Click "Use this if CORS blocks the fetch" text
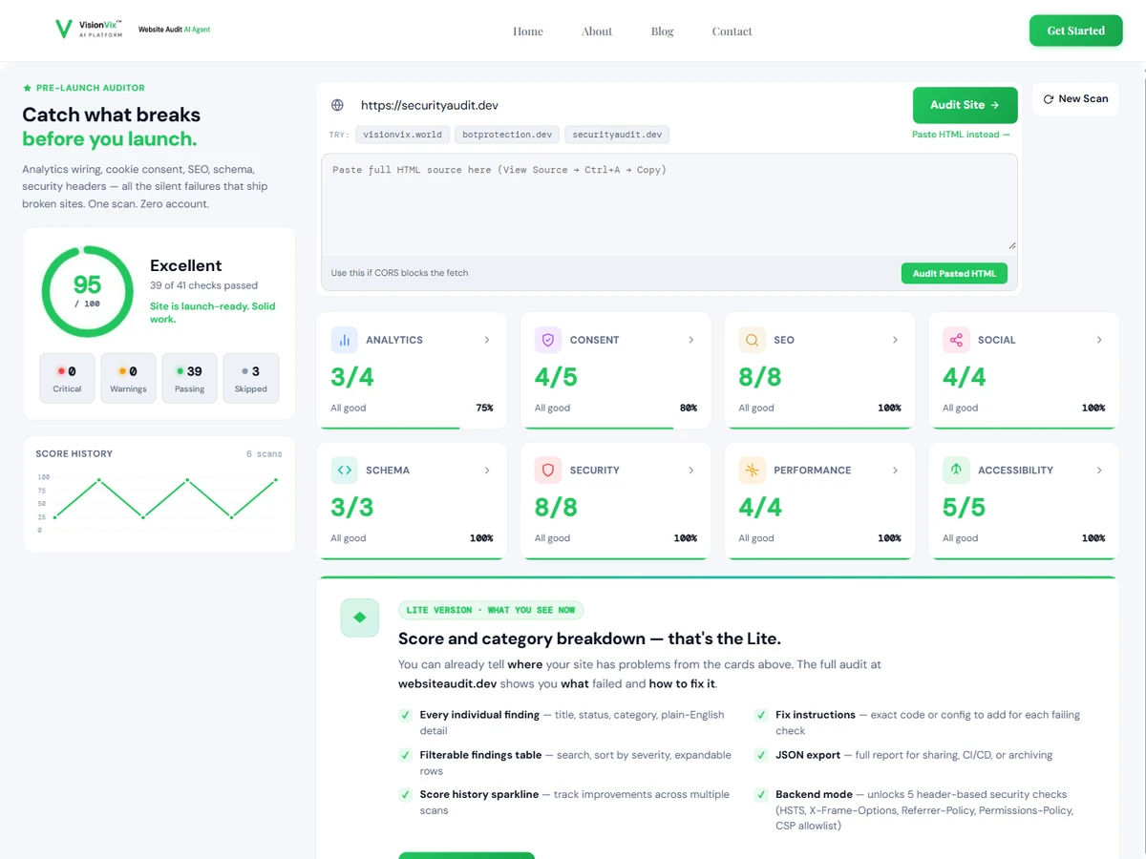This screenshot has width=1146, height=859. tap(399, 273)
